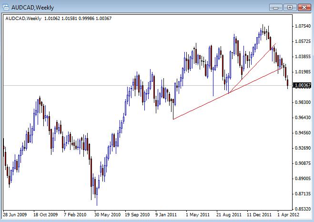Click the 1.05725 price scale label
Screen dimensions: 314x222
tap(303, 41)
